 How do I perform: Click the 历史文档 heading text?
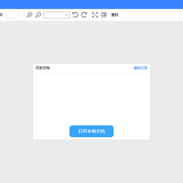tap(43, 68)
